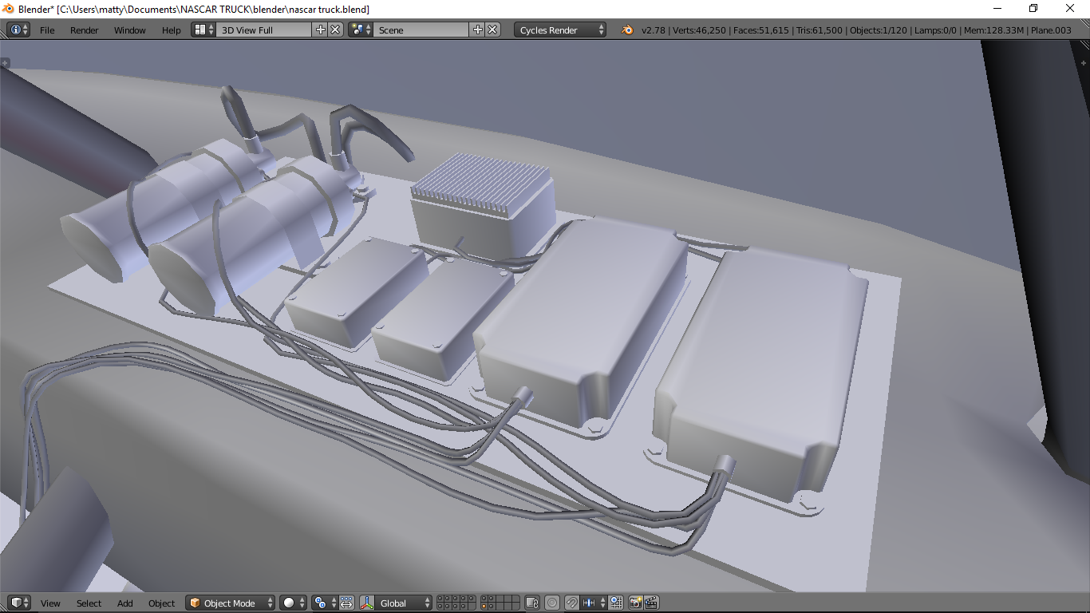Open the Object Mode dropdown

click(x=231, y=603)
